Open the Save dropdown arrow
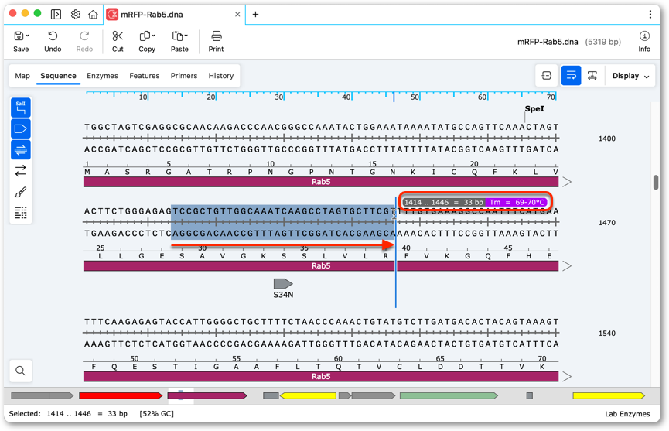The height and width of the screenshot is (431, 669). pyautogui.click(x=27, y=36)
